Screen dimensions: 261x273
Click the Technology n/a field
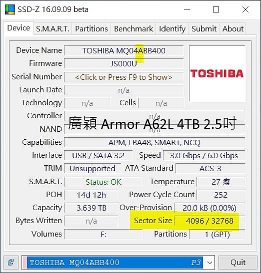(x=87, y=103)
